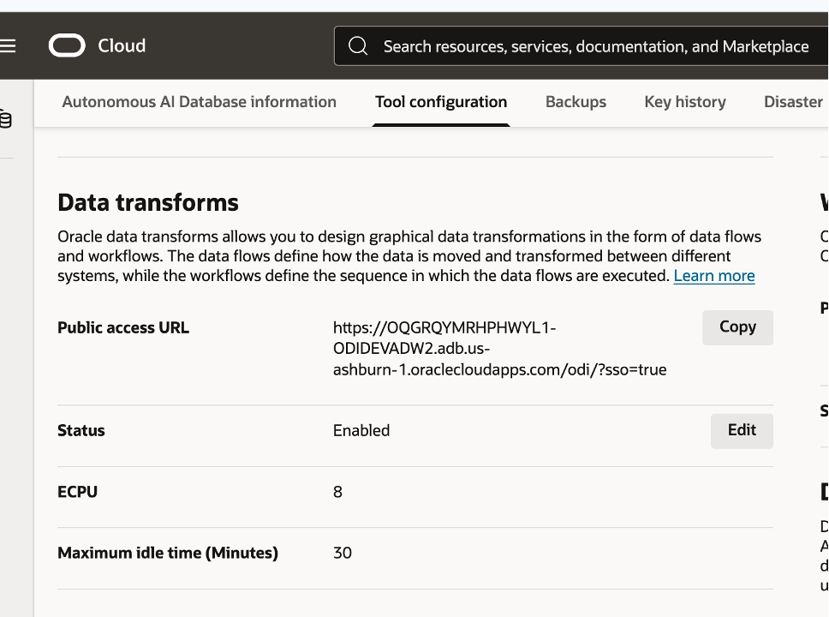829x617 pixels.
Task: Select the public access URL text
Action: click(499, 349)
